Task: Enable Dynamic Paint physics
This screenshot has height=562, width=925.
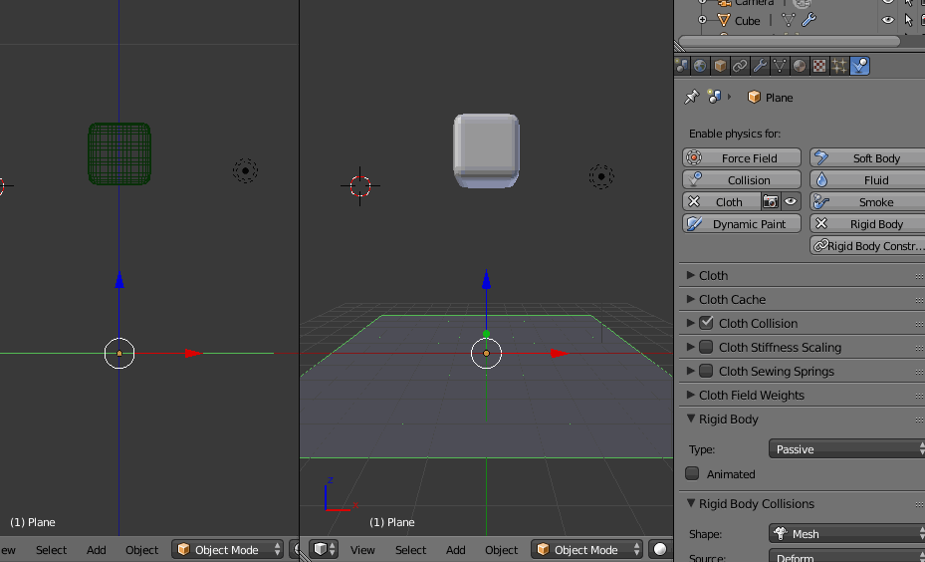Action: pyautogui.click(x=742, y=224)
